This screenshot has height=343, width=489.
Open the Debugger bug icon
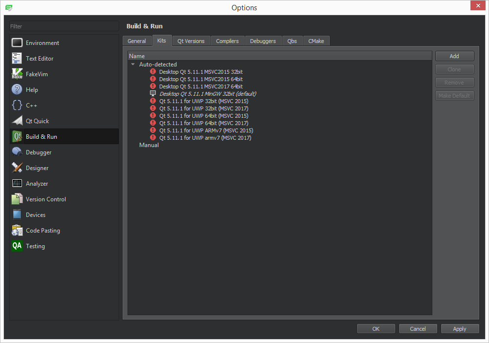pyautogui.click(x=17, y=152)
